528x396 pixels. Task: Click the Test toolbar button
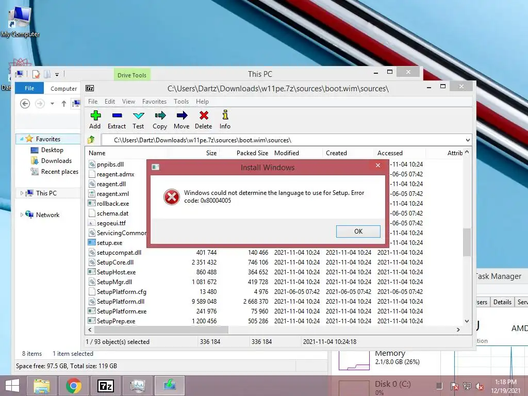[x=138, y=120]
